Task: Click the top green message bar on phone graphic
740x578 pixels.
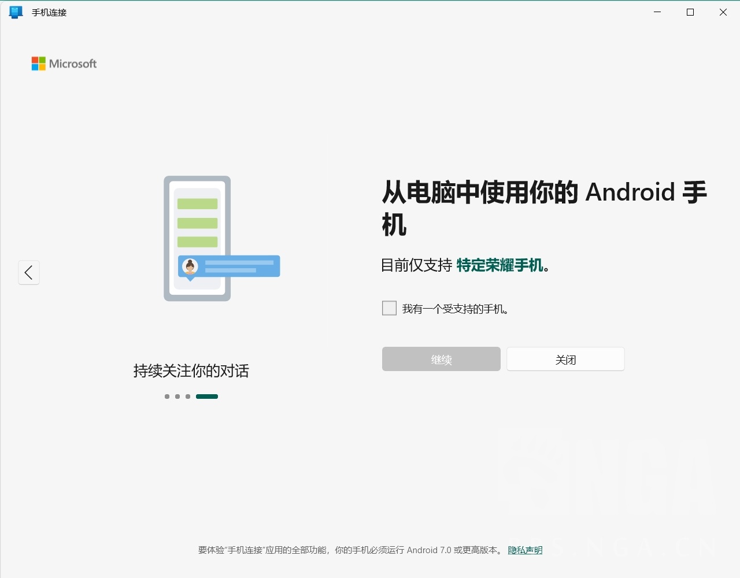Action: pos(197,203)
